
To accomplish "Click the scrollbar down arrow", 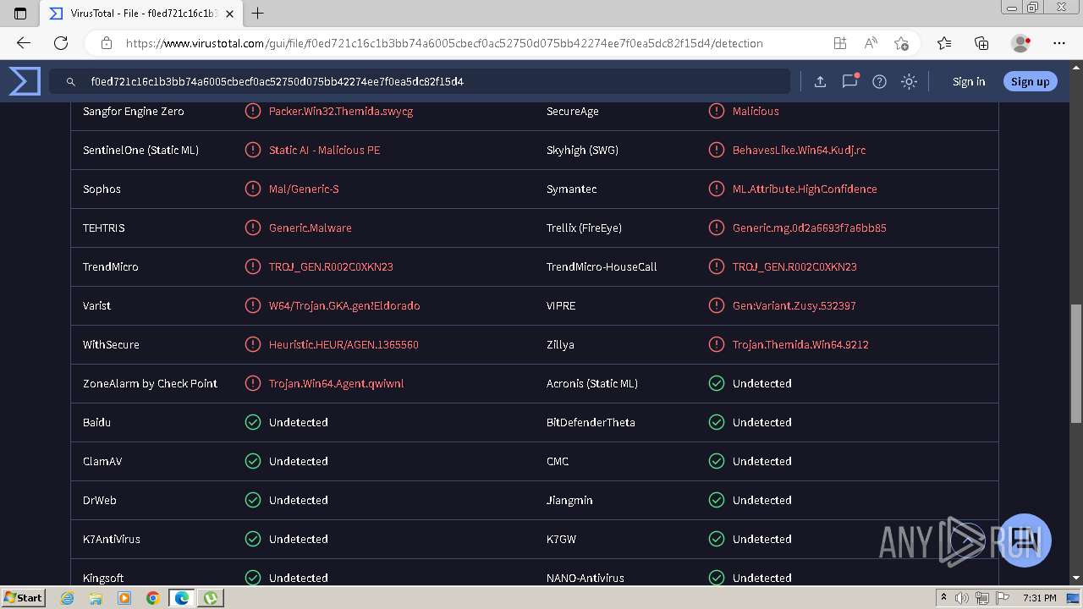I will coord(1076,579).
